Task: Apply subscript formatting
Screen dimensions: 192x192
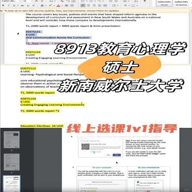Action: [x=28, y=6]
